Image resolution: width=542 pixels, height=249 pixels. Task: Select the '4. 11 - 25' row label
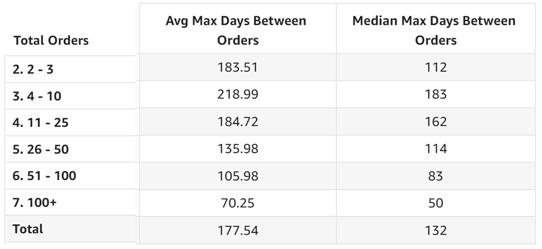click(41, 123)
